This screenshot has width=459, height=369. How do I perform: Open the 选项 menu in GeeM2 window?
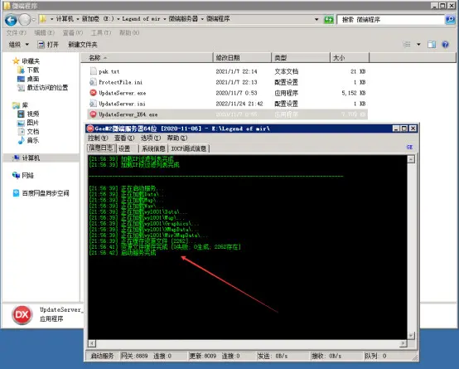tap(151, 138)
